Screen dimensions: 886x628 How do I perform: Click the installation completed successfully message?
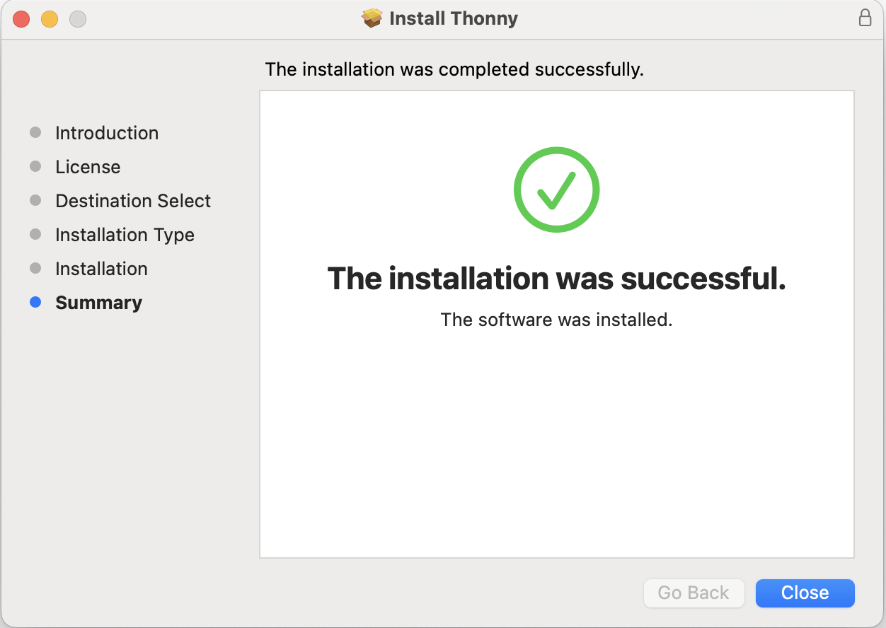coord(454,69)
